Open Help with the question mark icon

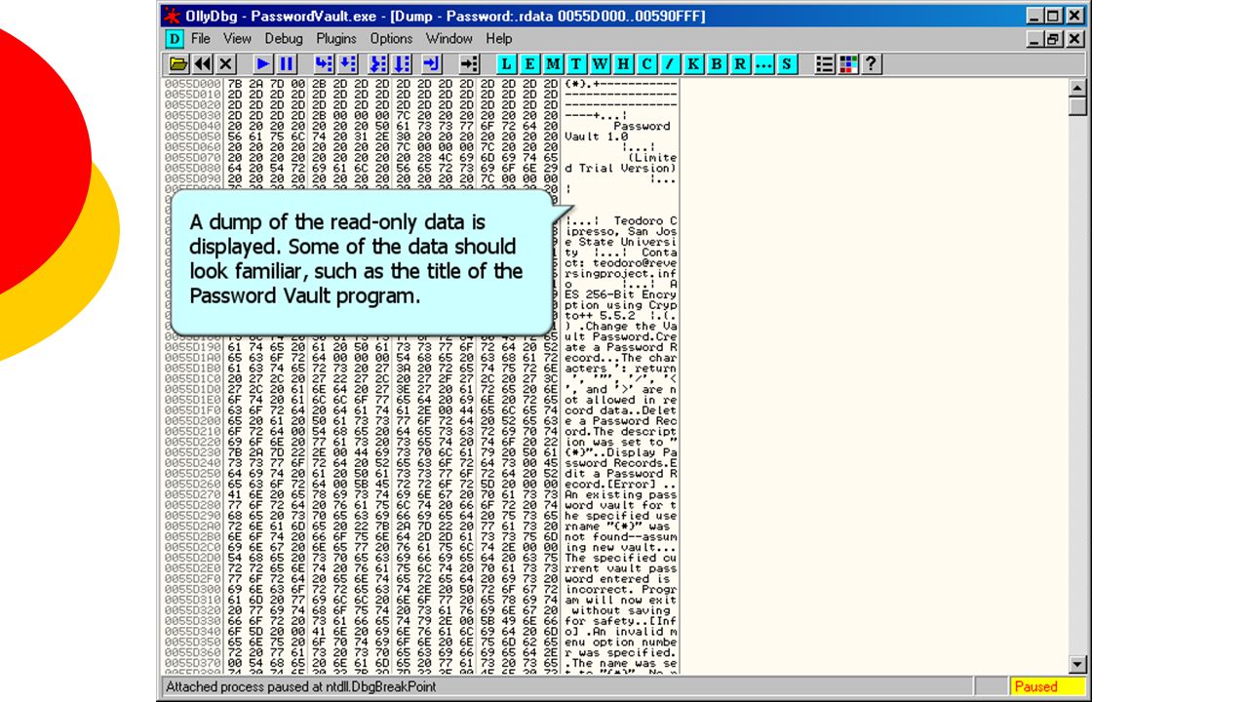[872, 64]
